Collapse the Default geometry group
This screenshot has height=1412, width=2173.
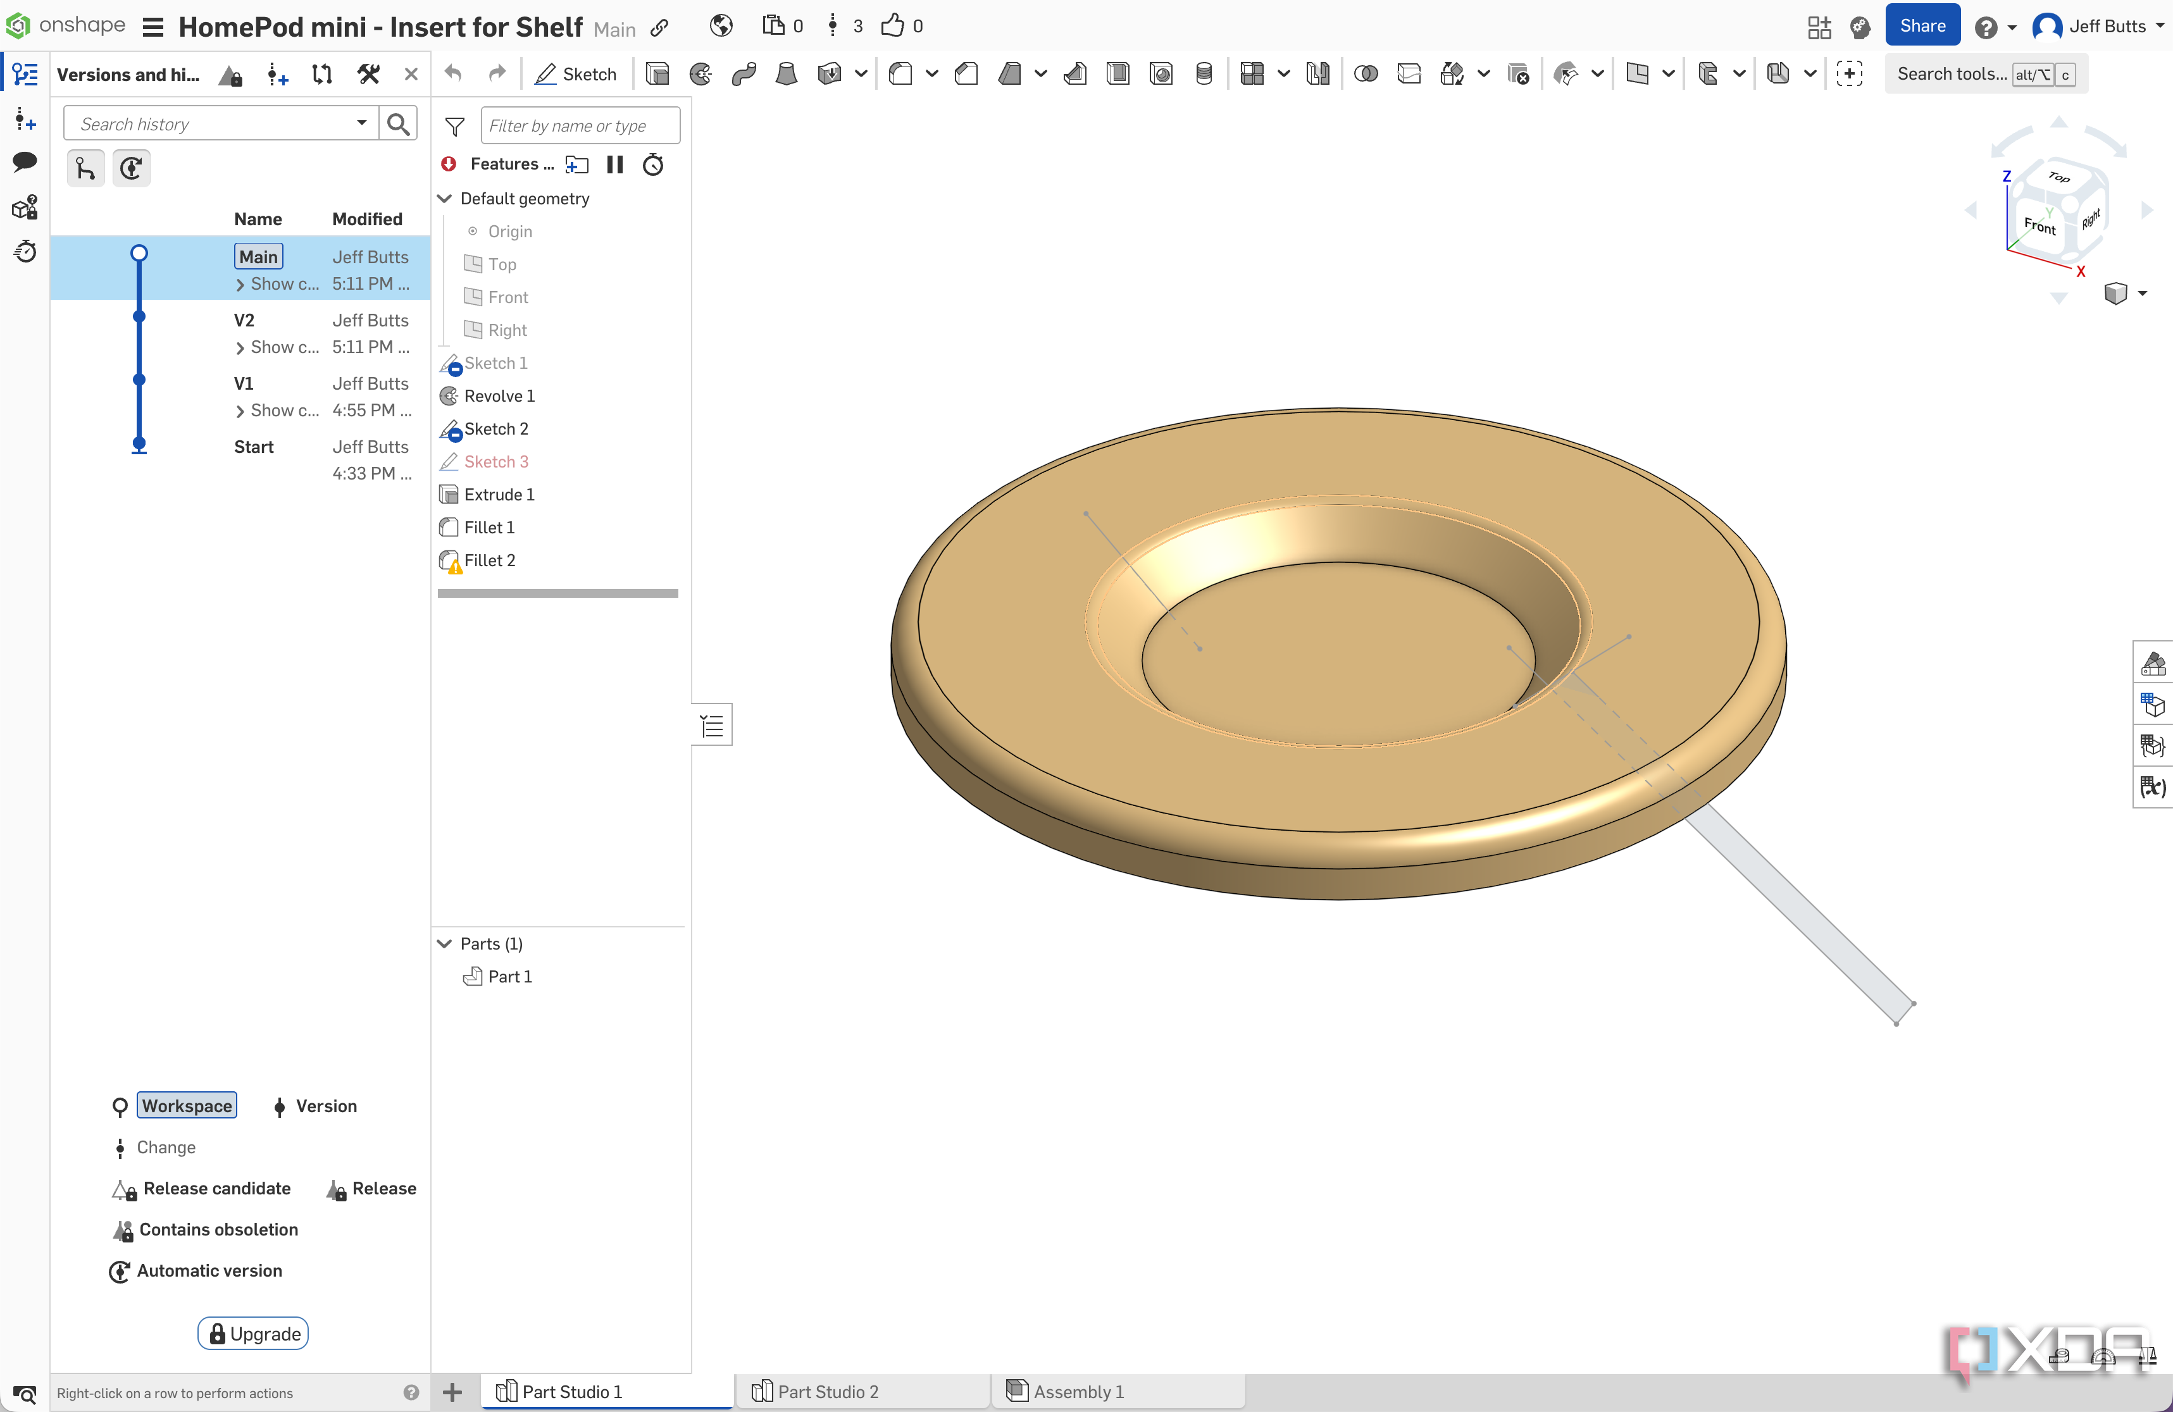pyautogui.click(x=445, y=198)
